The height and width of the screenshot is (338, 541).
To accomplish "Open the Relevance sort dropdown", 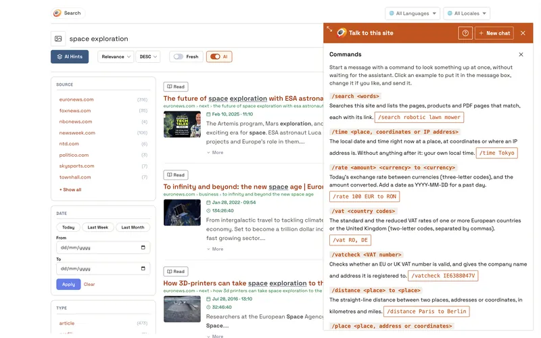I will coord(116,57).
